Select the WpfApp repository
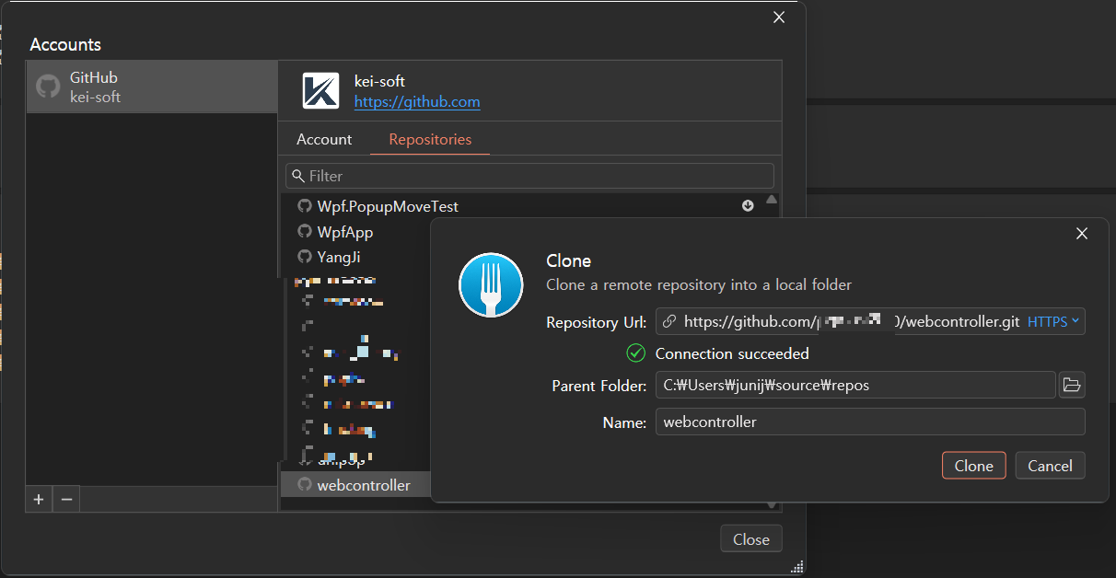Screen dimensions: 1116x578 click(344, 232)
